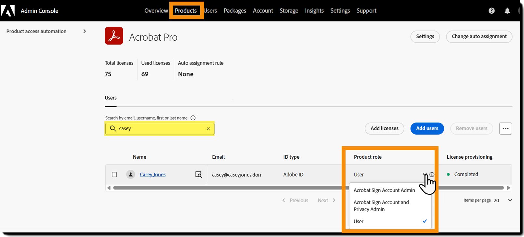Click the Remove users button
The width and height of the screenshot is (524, 237).
[x=471, y=128]
